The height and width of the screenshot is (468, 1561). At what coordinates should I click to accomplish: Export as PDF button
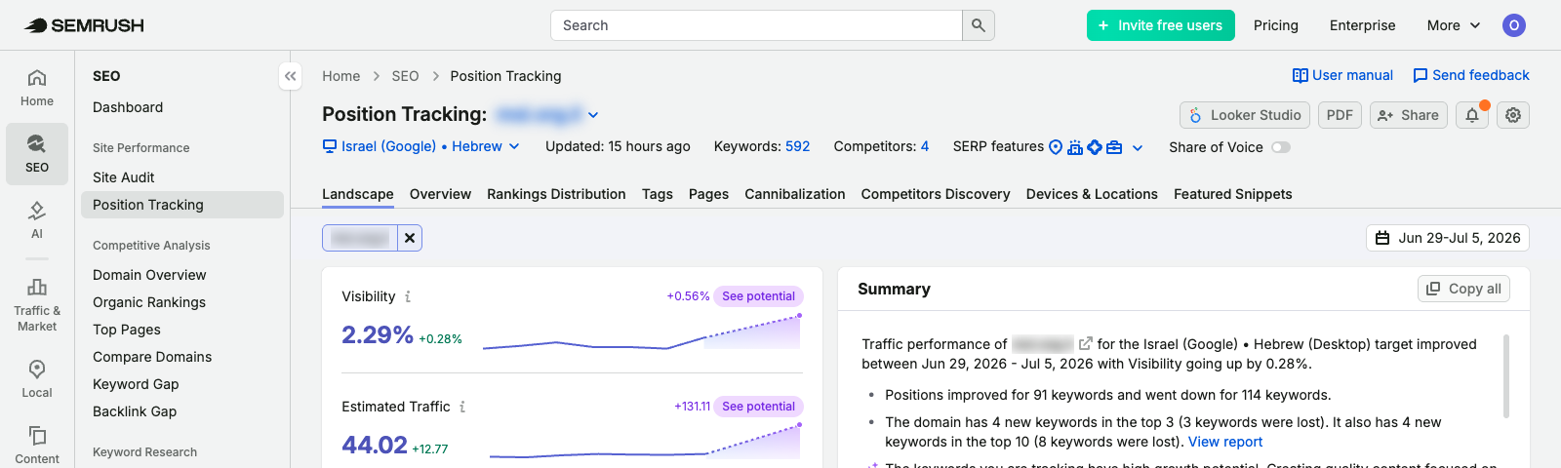coord(1340,115)
